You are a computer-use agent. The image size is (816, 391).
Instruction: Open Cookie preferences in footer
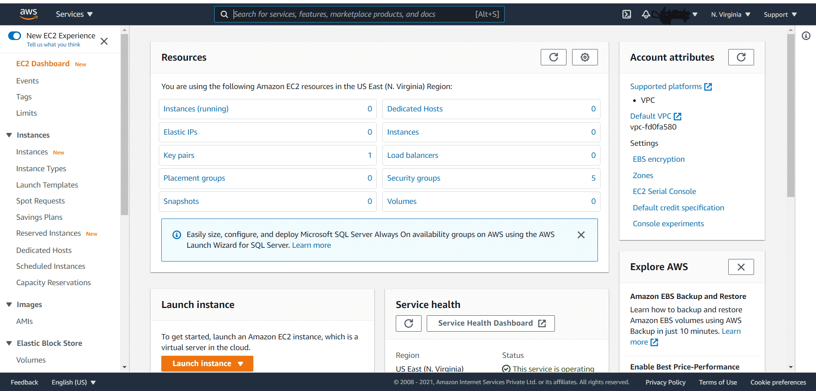point(778,382)
